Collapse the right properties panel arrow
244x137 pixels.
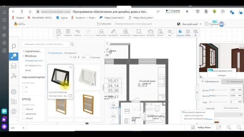tap(197, 92)
